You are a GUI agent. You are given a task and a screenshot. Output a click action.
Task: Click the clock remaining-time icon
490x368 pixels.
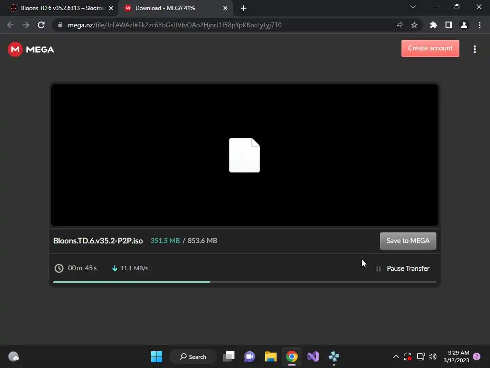point(59,268)
